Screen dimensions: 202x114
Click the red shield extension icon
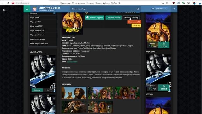click(174, 3)
